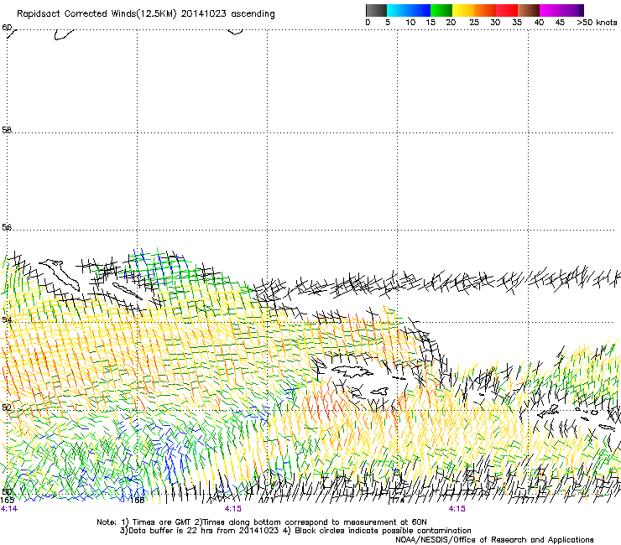Click the yellow 20-25 knots color band
The image size is (621, 545).
click(x=463, y=10)
